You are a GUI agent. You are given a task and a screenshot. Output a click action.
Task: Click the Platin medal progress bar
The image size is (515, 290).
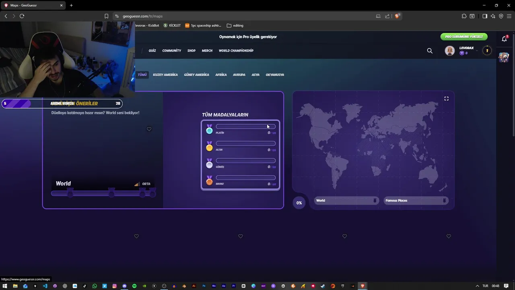click(246, 126)
